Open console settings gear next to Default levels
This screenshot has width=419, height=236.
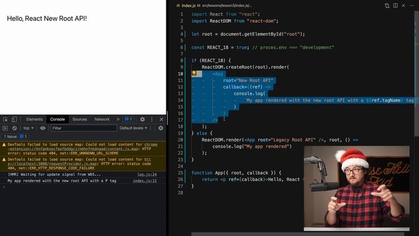click(x=160, y=128)
